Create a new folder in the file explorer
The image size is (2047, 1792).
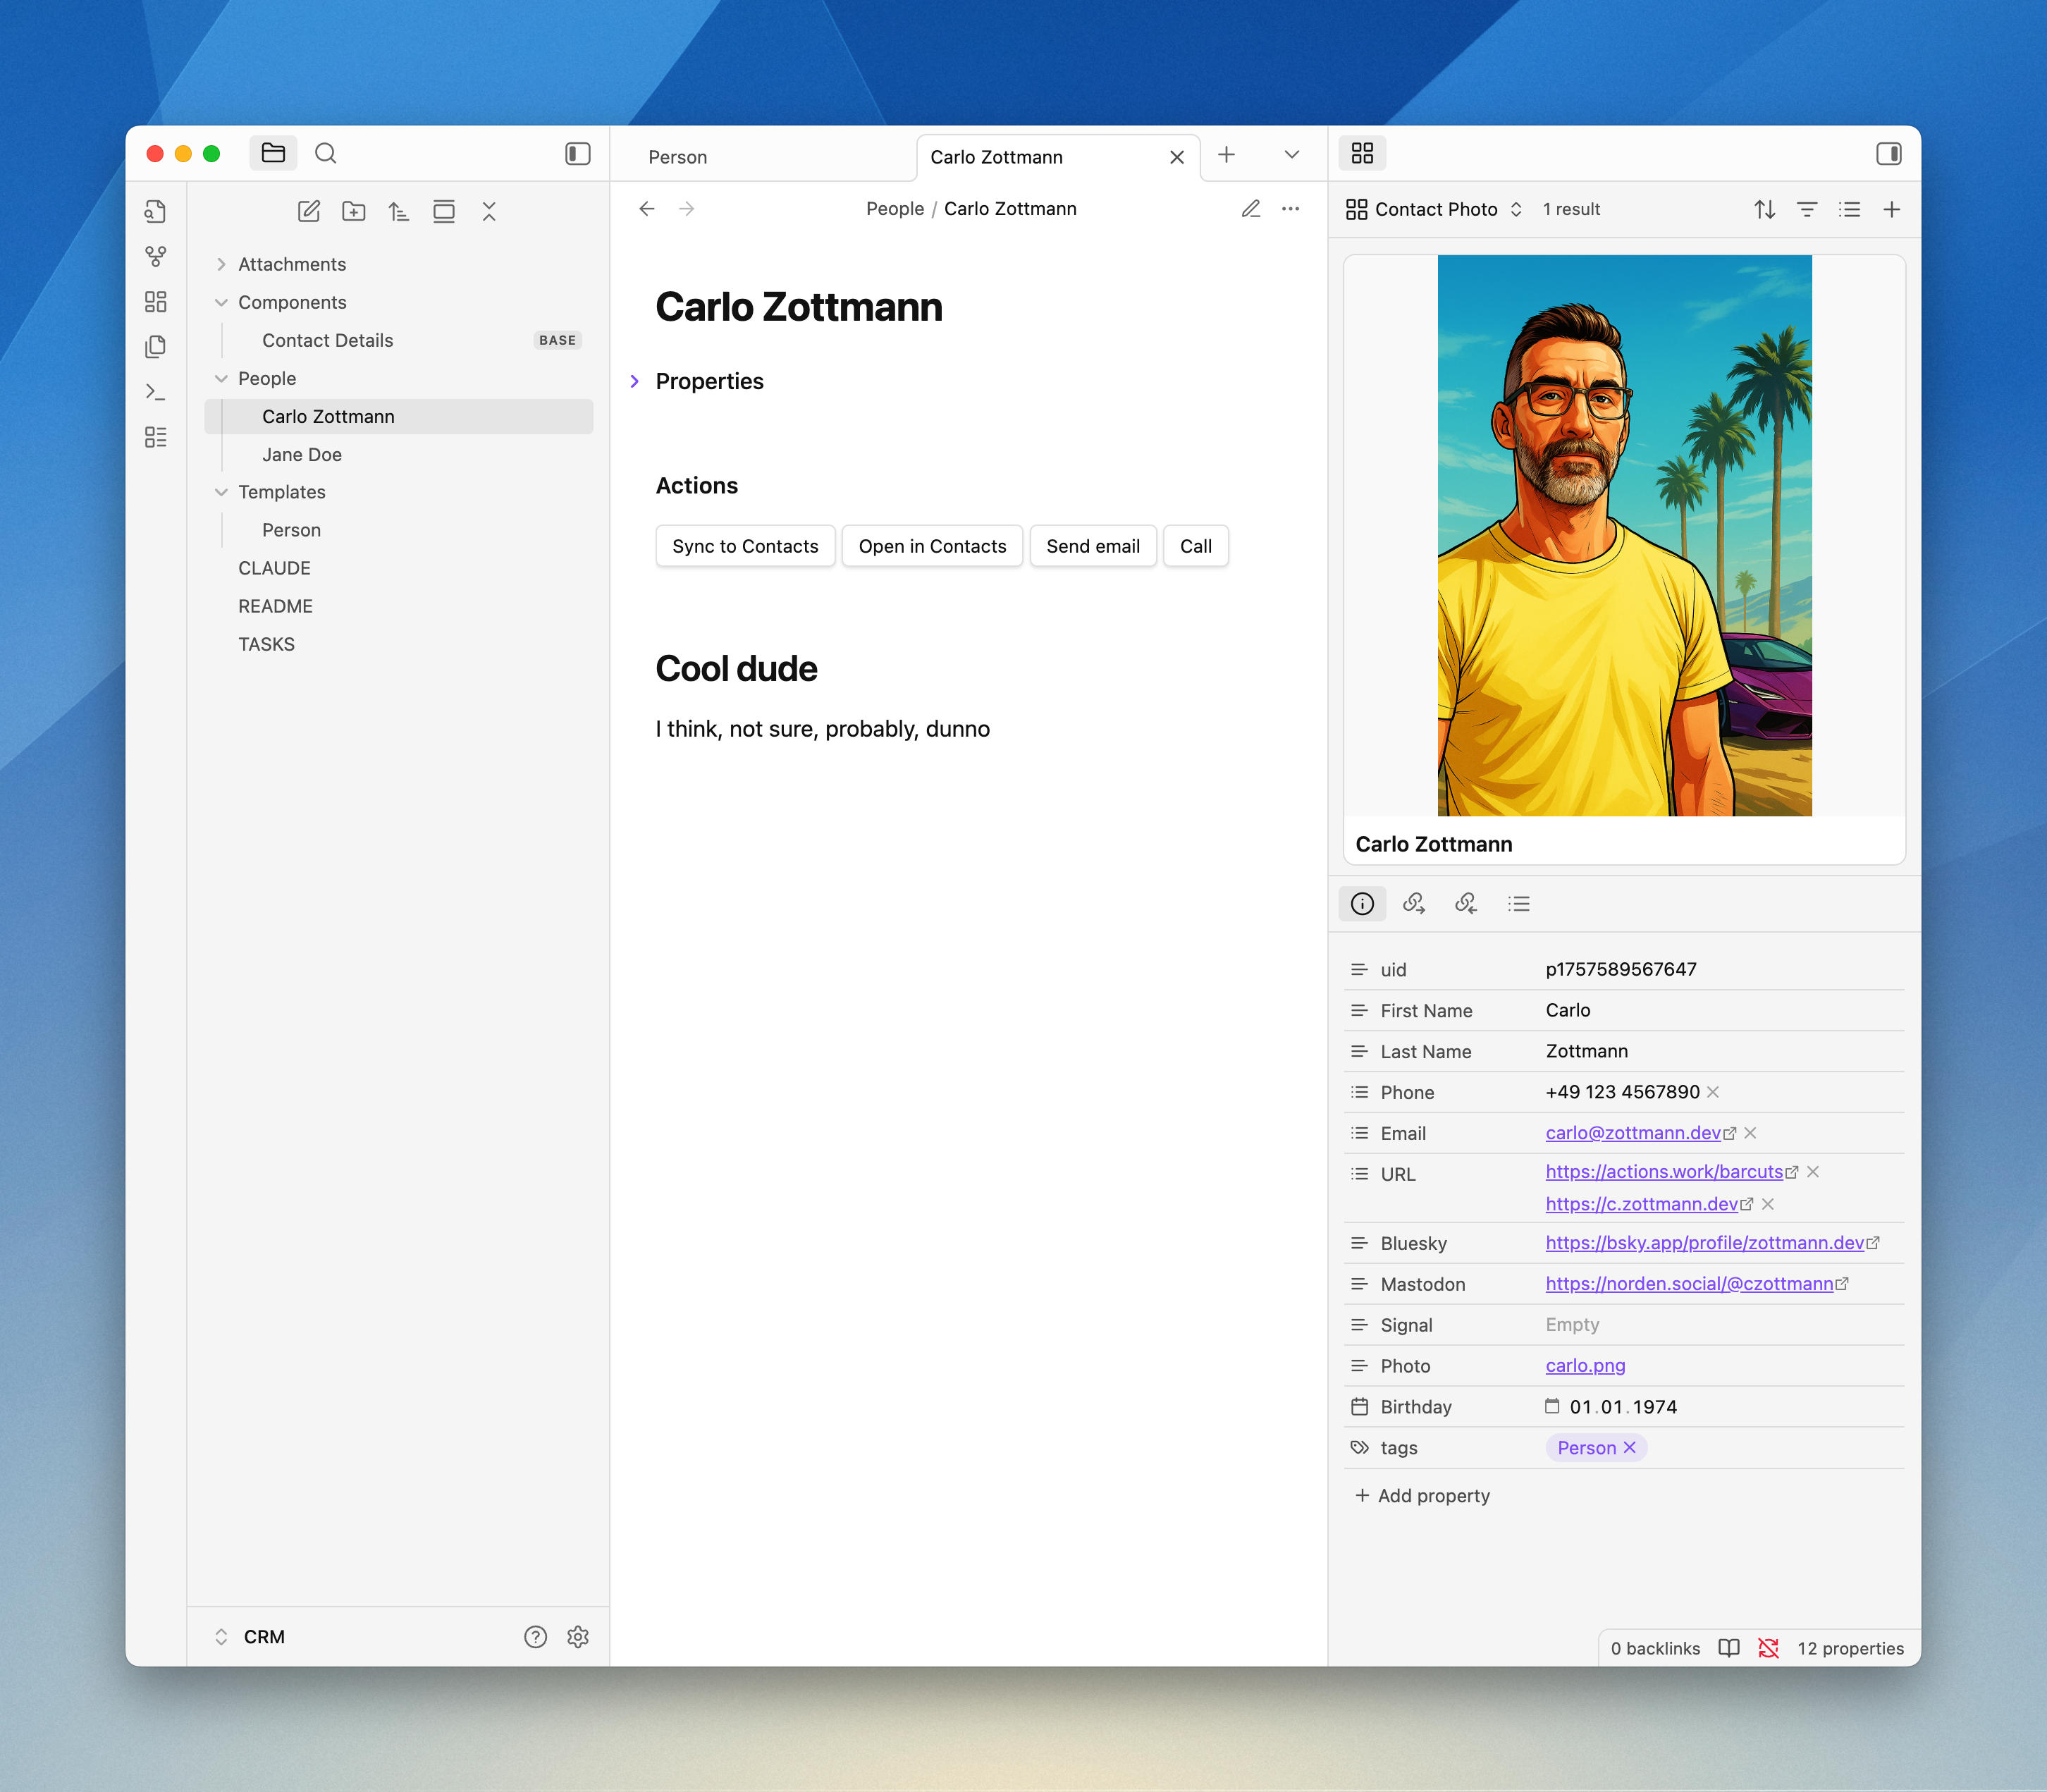click(x=354, y=211)
